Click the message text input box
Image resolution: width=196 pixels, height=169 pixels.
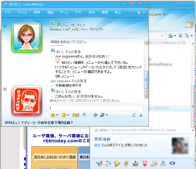(96, 108)
